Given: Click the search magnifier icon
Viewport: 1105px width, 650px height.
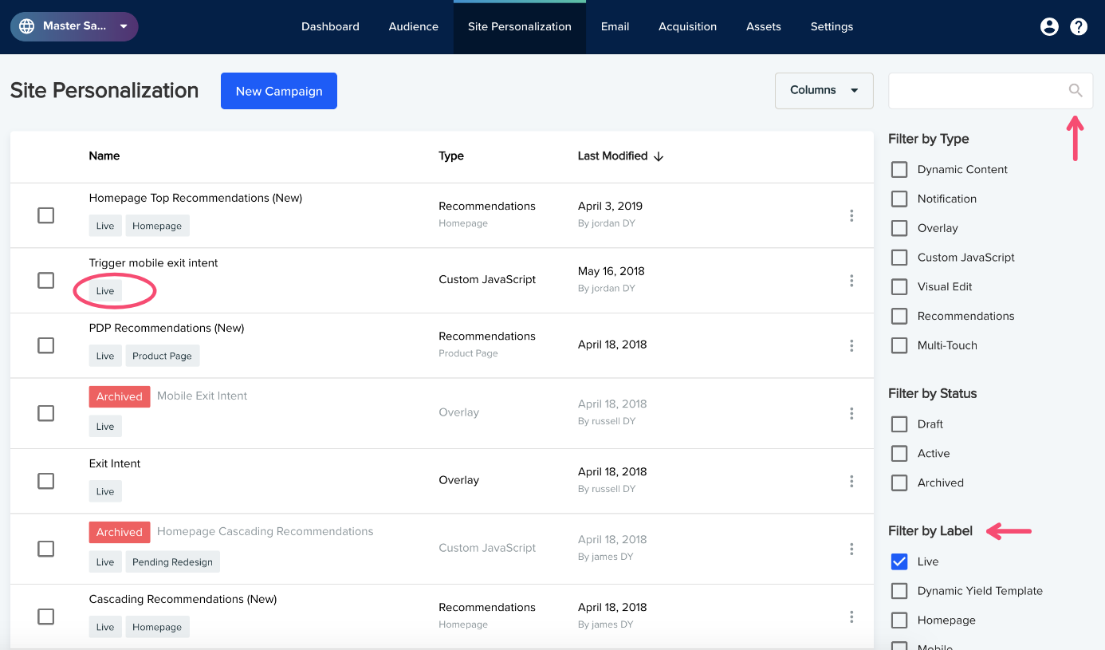Looking at the screenshot, I should pos(1076,91).
